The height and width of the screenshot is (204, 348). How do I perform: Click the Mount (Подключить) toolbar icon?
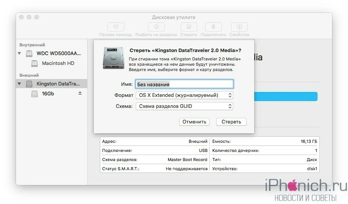[x=213, y=27]
